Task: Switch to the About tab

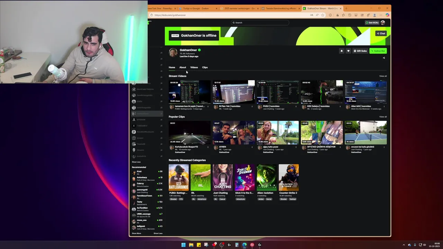Action: coord(182,67)
